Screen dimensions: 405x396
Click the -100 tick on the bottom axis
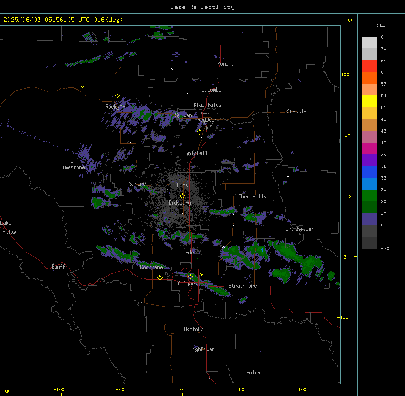point(59,389)
